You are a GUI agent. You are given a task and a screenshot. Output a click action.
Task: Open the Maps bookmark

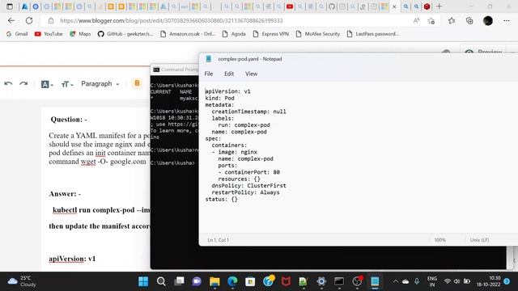[x=80, y=34]
